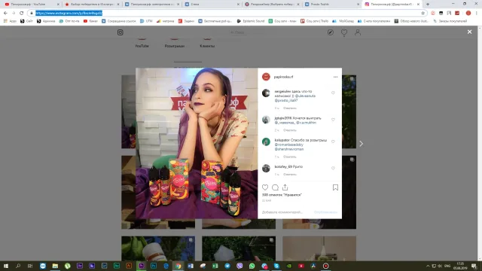Reload the page with the refresh button
Screen dimensions: 482x271
pos(22,13)
